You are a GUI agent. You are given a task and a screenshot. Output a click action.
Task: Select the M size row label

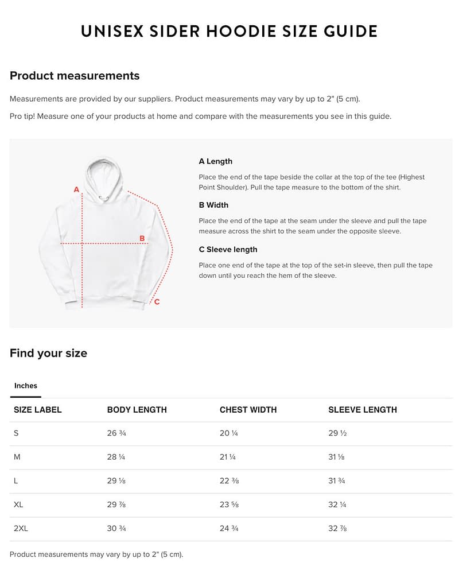tap(17, 457)
